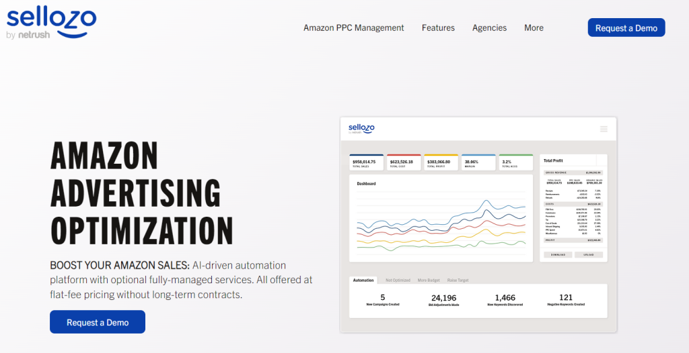Select the $958,014.75 Total Sales card
The height and width of the screenshot is (353, 689).
[366, 162]
